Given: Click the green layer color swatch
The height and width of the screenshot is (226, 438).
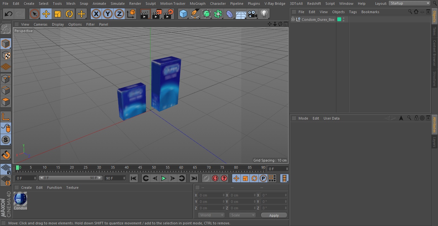Looking at the screenshot, I should tap(339, 20).
